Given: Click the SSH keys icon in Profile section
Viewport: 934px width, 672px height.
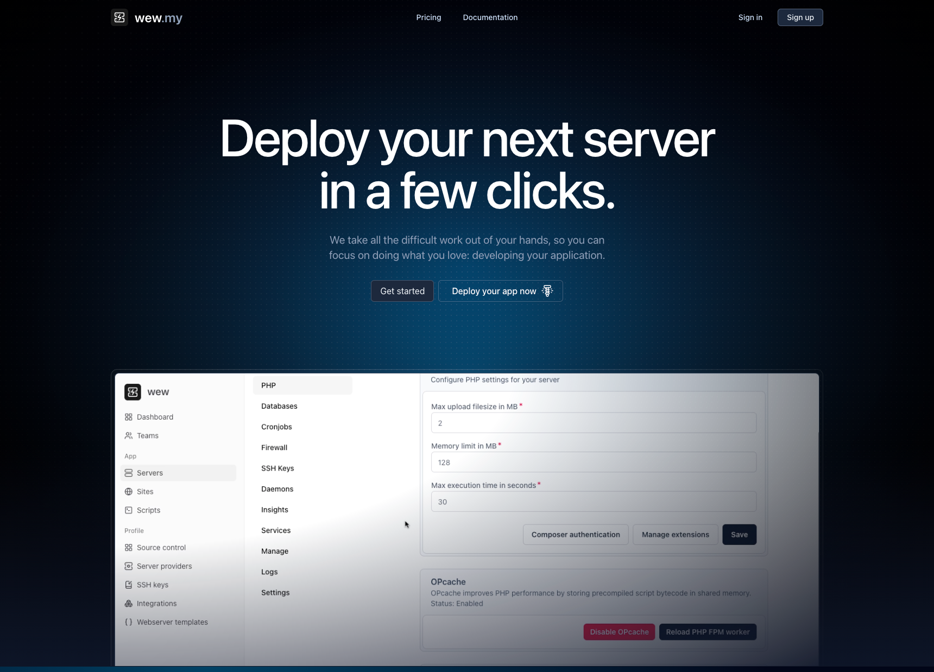Looking at the screenshot, I should tap(129, 585).
